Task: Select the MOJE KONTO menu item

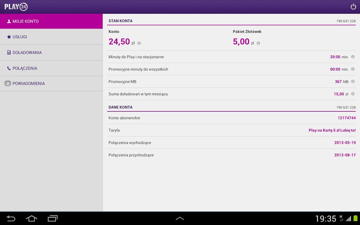Action: click(51, 21)
